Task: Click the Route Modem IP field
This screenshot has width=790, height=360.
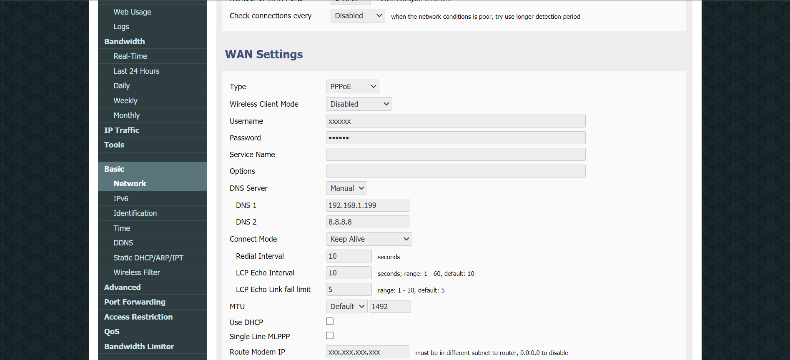Action: pos(367,352)
